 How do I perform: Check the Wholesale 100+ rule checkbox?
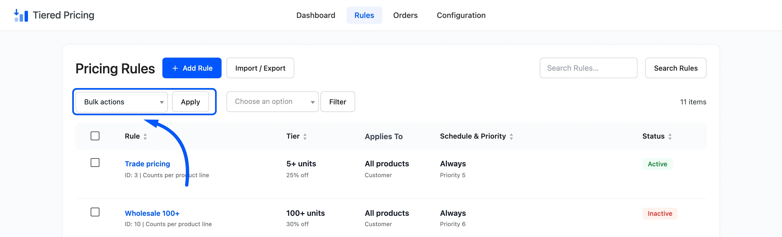click(95, 212)
